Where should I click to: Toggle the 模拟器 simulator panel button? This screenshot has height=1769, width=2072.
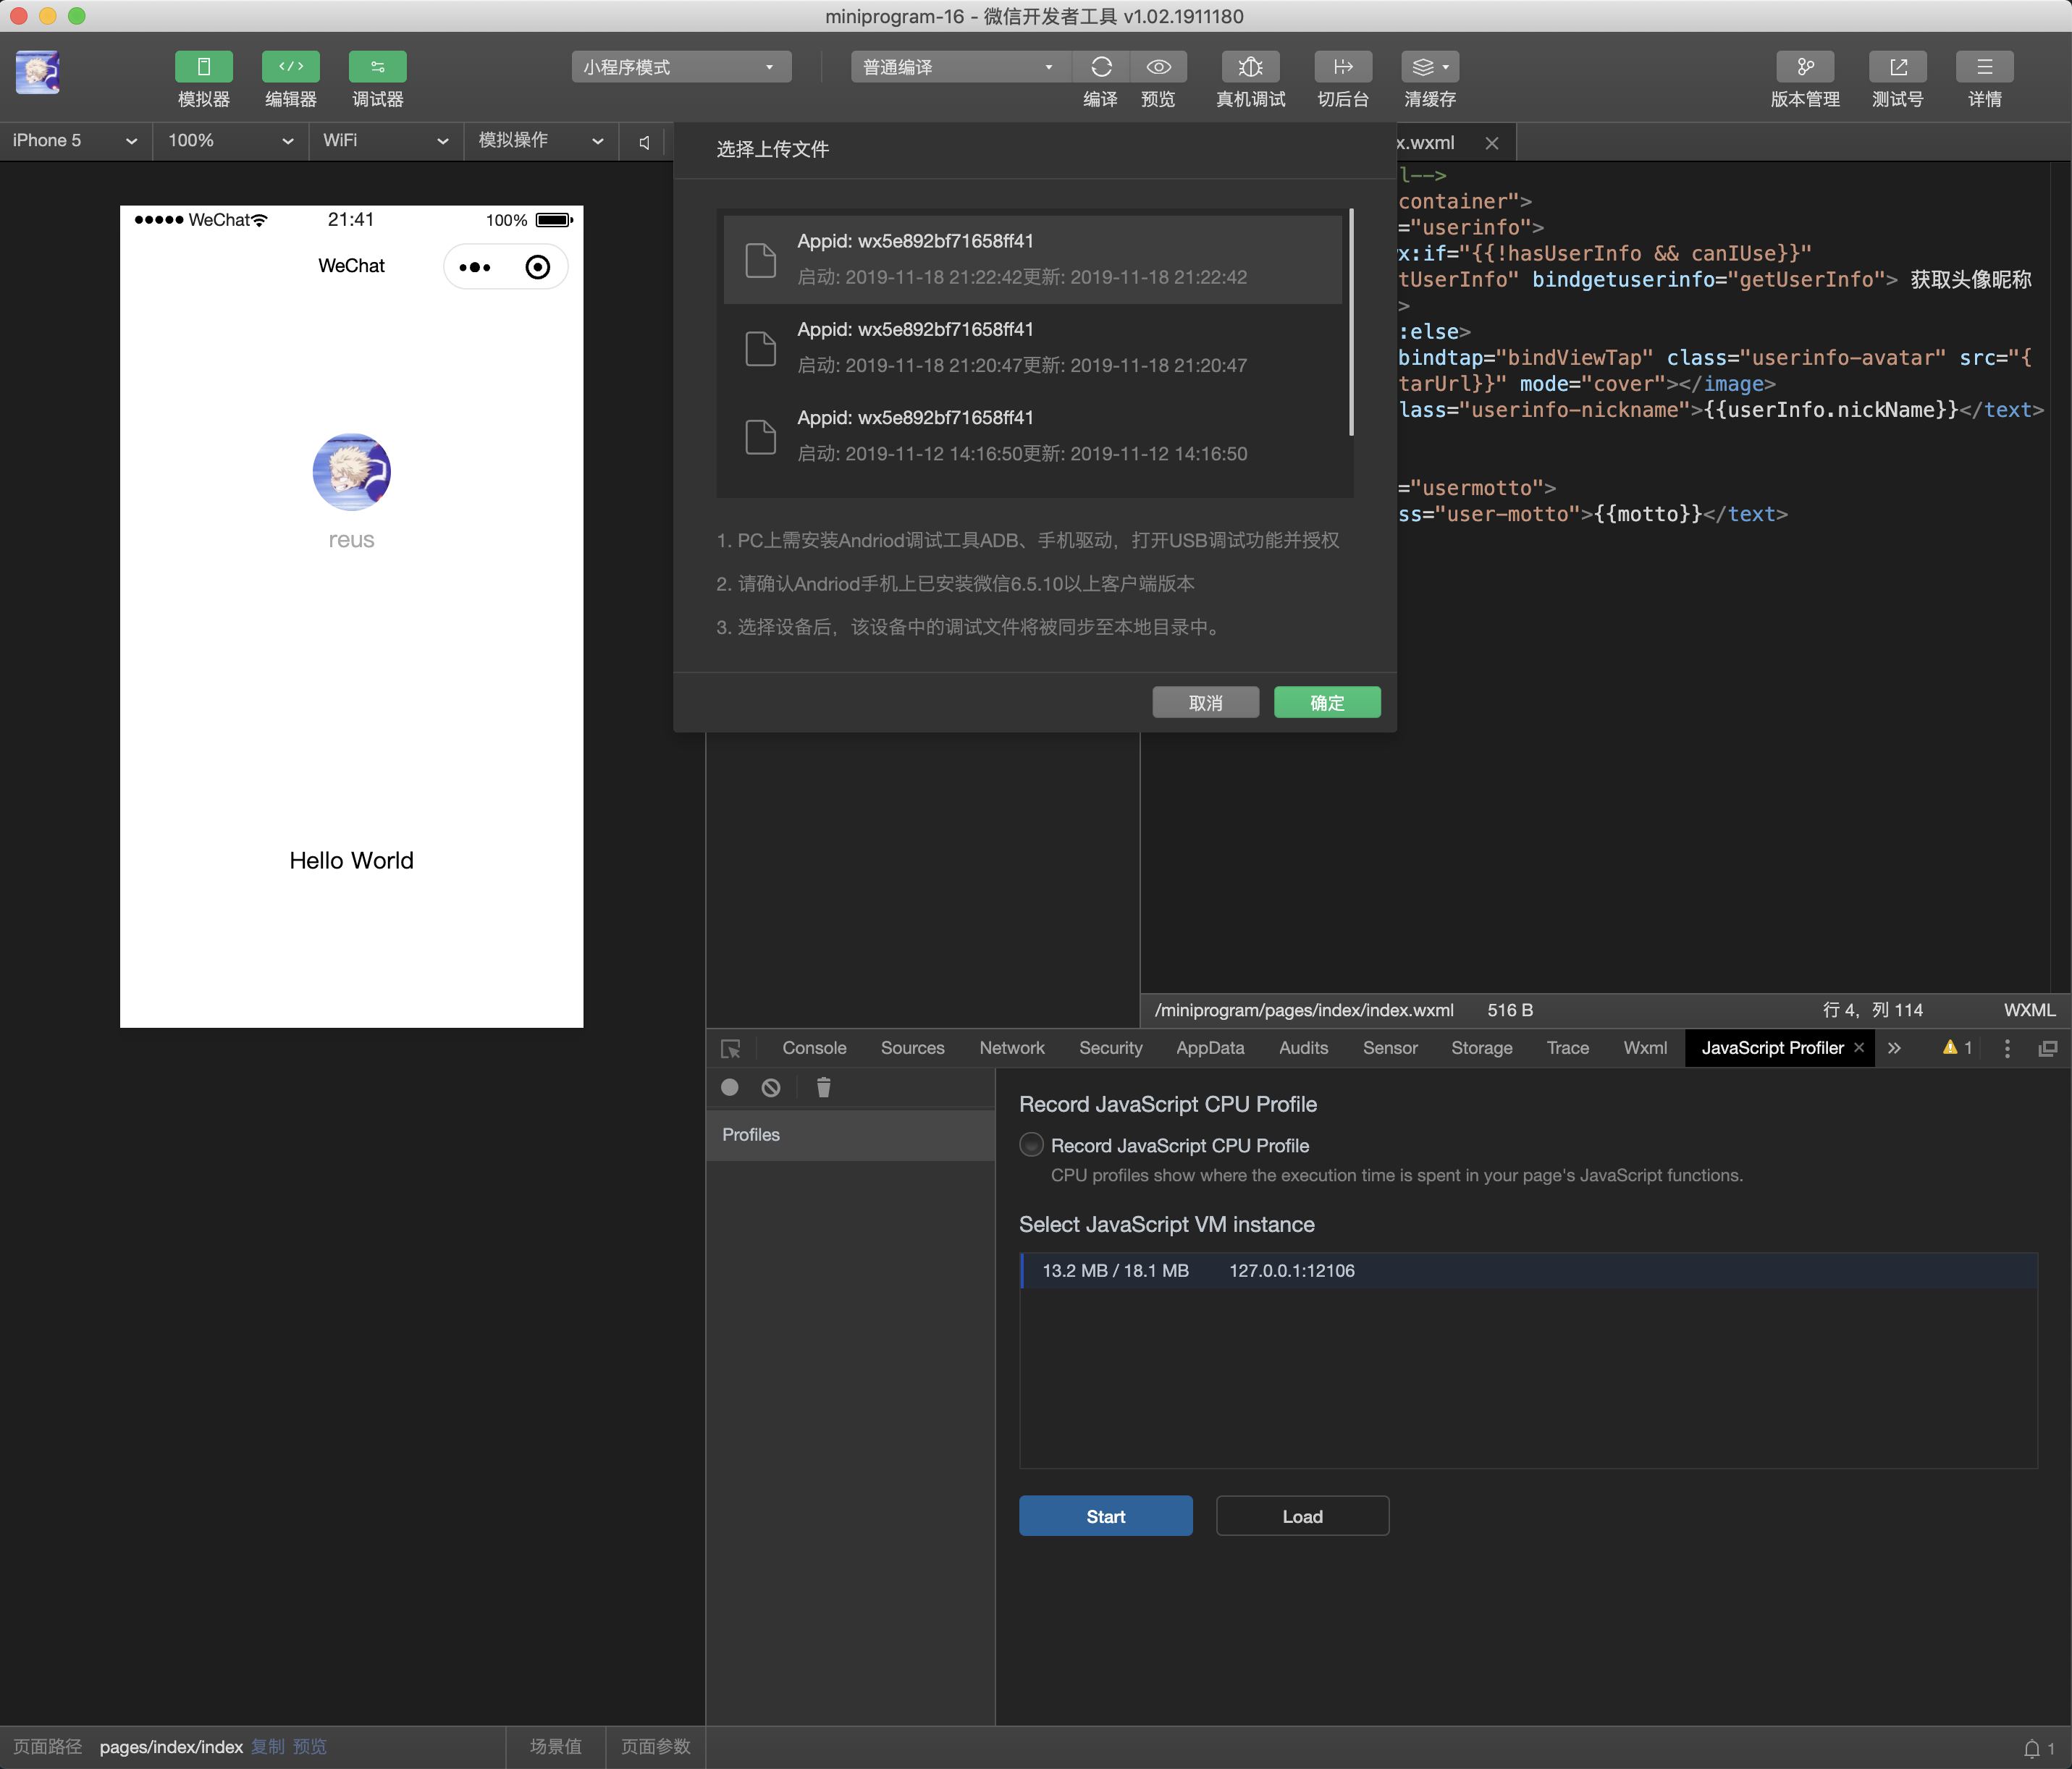tap(203, 67)
